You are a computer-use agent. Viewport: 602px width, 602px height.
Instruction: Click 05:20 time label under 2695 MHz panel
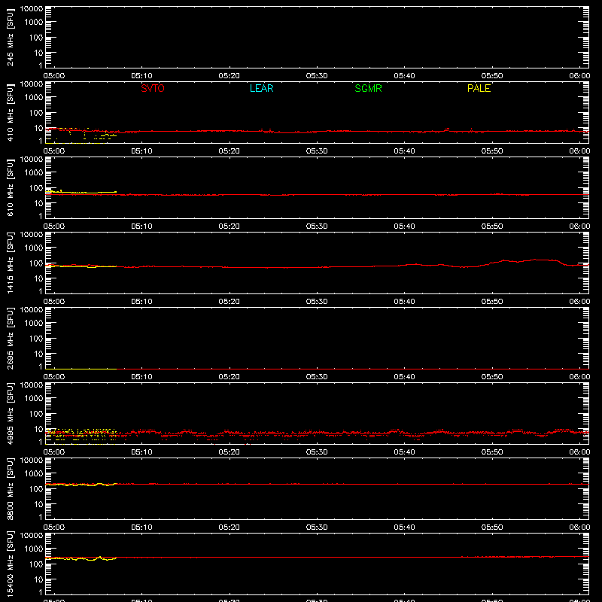coord(230,377)
